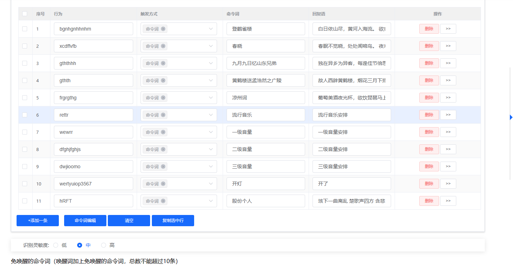This screenshot has width=513, height=268.
Task: Click the 行为 field containing bgnhgnhhnhm
Action: [x=93, y=29]
